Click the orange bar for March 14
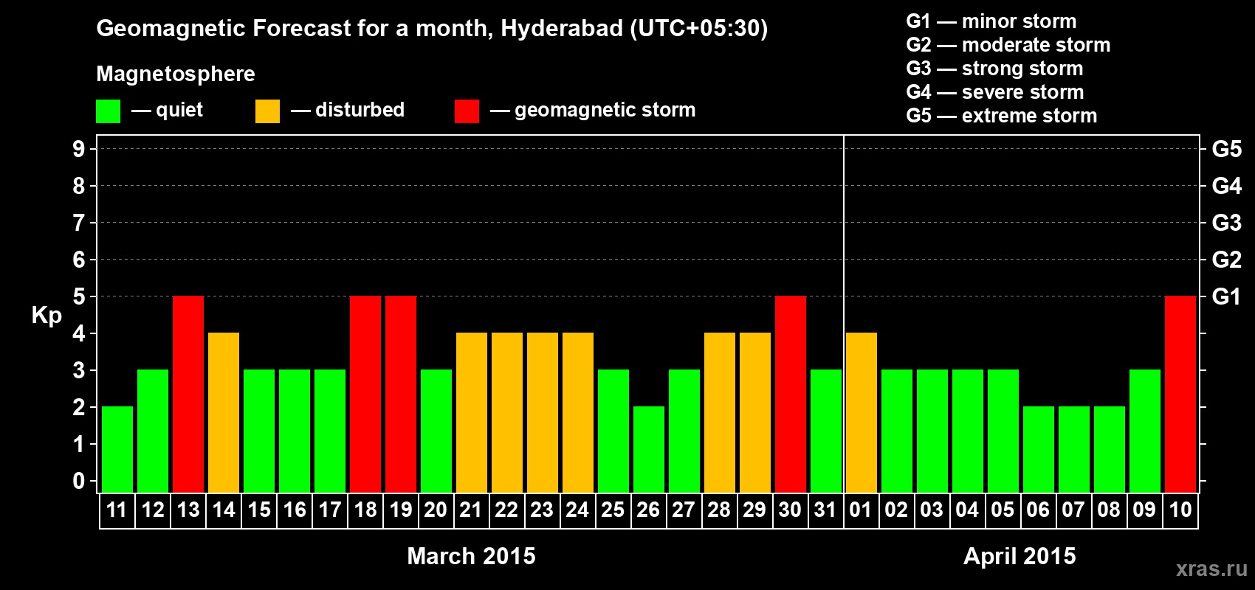 point(224,412)
